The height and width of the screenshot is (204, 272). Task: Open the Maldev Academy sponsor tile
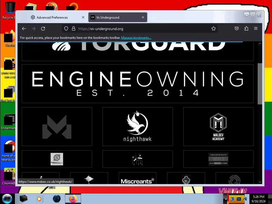pyautogui.click(x=218, y=127)
